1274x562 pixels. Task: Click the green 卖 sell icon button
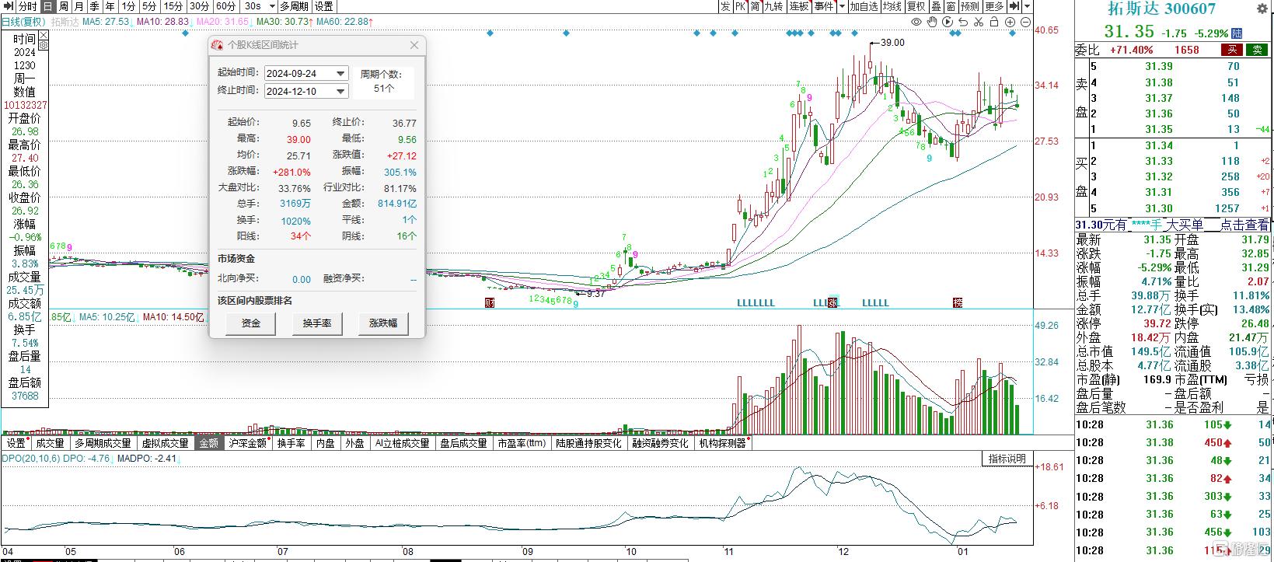point(1255,50)
